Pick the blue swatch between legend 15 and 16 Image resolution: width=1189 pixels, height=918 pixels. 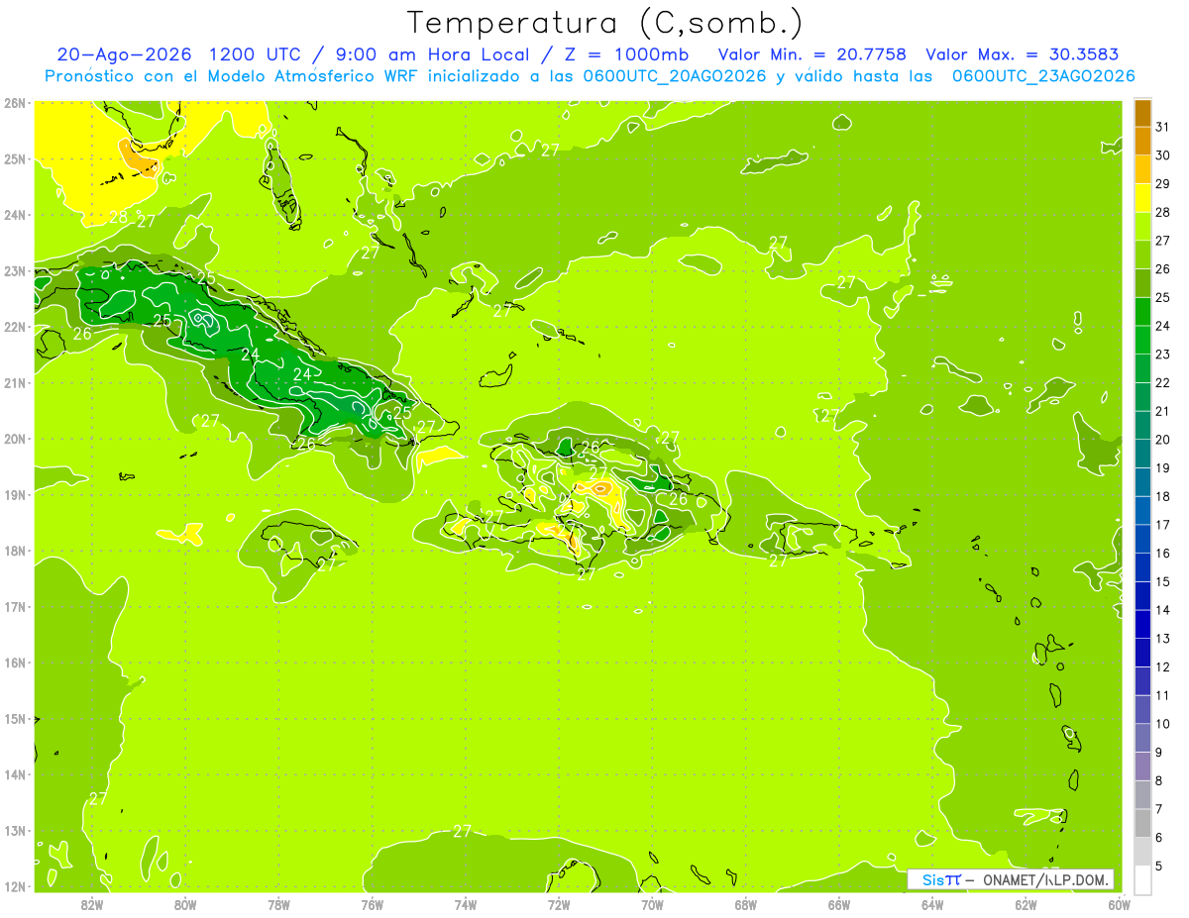[x=1142, y=568]
